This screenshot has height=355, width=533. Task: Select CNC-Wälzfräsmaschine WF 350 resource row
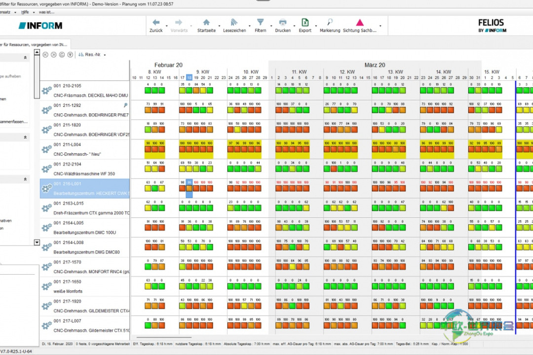coord(84,169)
